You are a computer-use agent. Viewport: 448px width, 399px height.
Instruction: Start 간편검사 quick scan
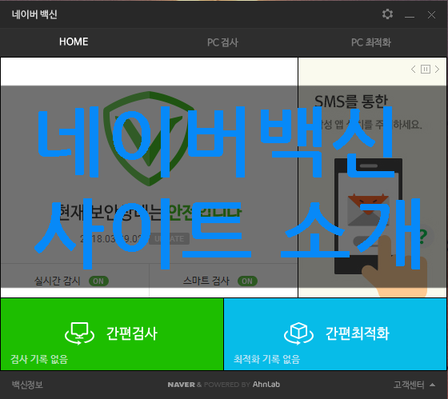[x=112, y=334]
